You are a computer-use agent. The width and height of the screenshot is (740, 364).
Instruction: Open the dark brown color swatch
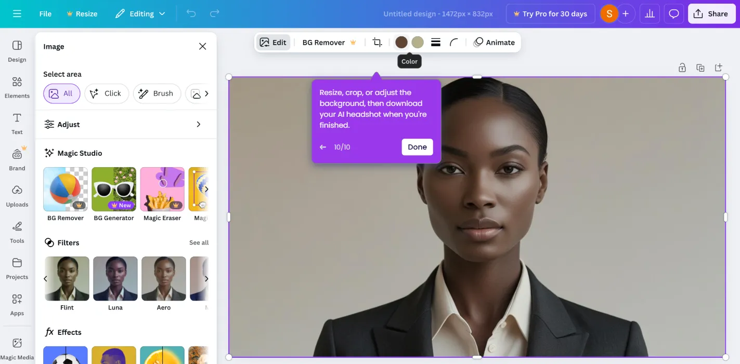pyautogui.click(x=401, y=43)
